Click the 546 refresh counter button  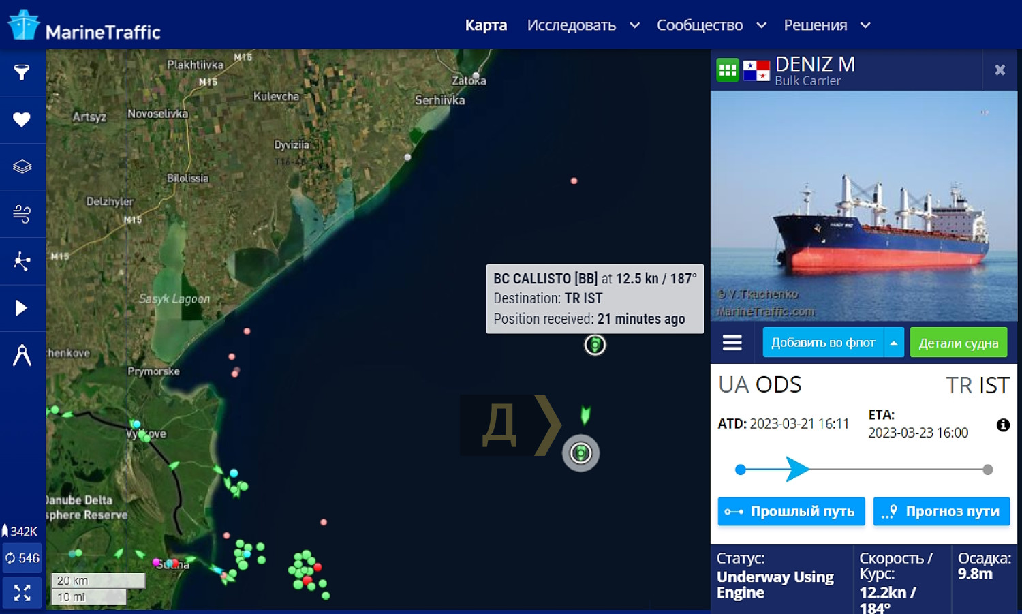tap(22, 558)
